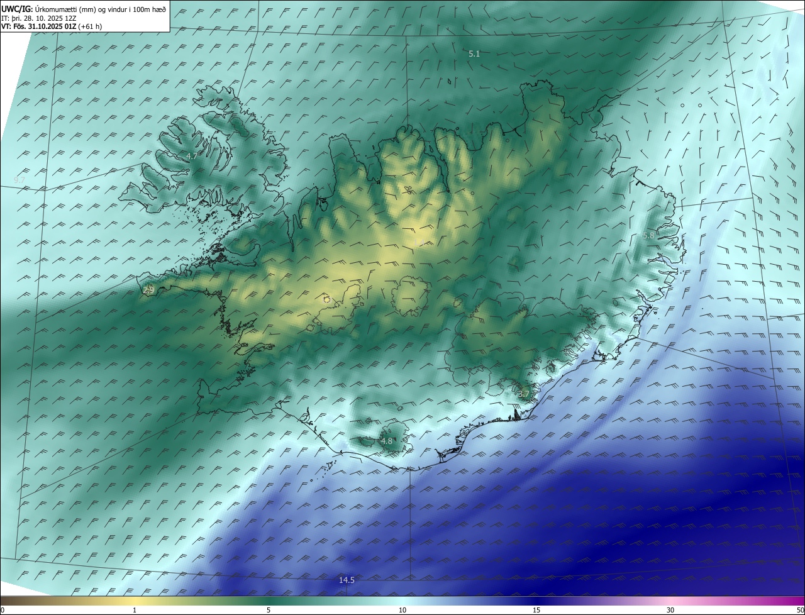Click the map value label 3.7
This screenshot has width=805, height=615.
[x=524, y=394]
